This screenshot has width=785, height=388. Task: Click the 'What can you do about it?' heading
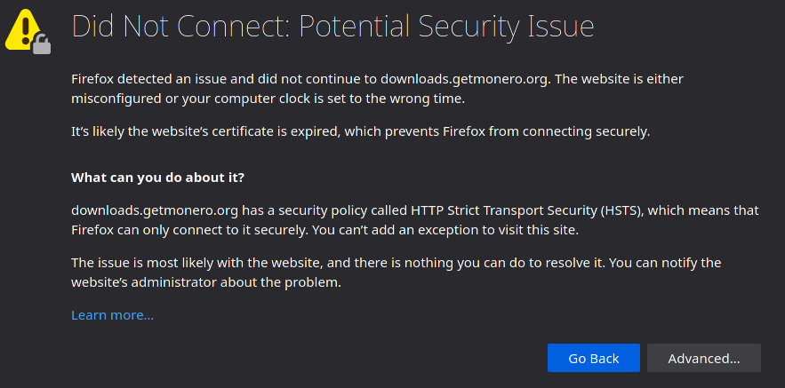(157, 178)
